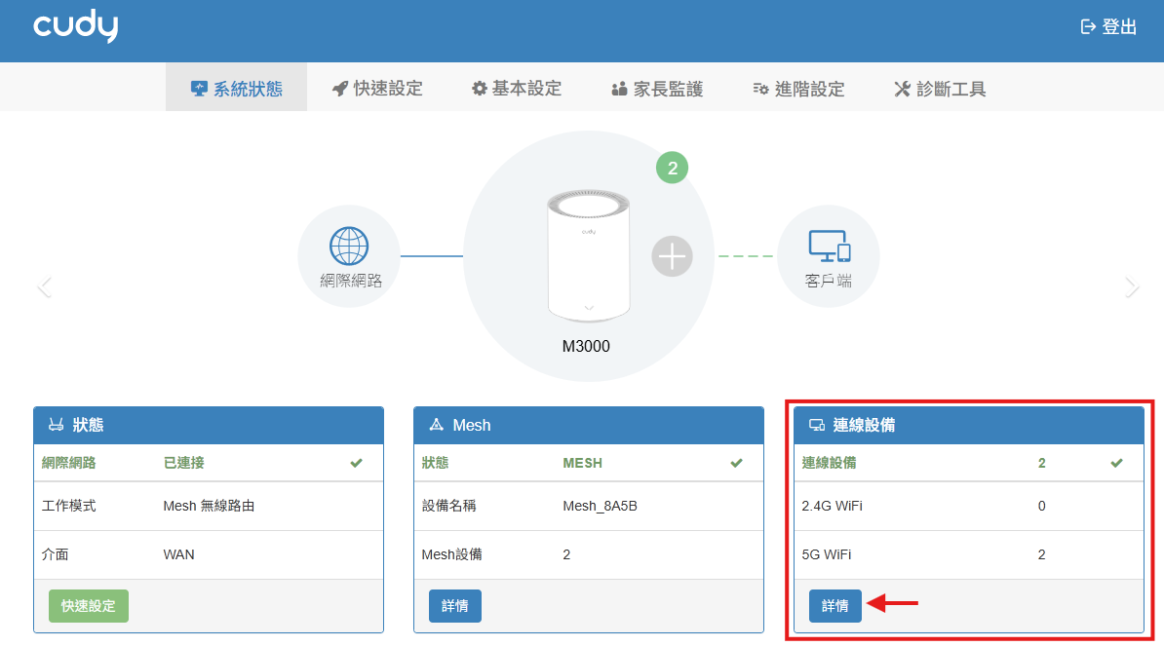Go to previous slide with left arrow
Image resolution: width=1164 pixels, height=646 pixels.
coord(45,287)
